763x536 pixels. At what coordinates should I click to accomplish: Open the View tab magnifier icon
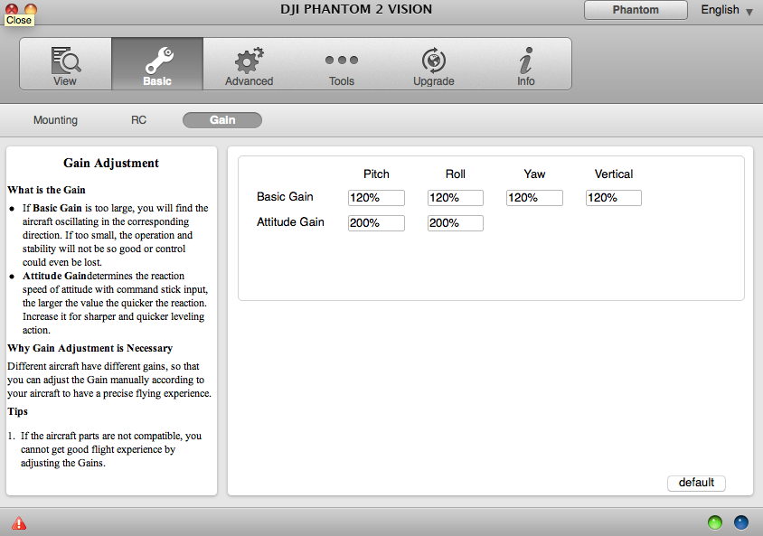pyautogui.click(x=66, y=60)
